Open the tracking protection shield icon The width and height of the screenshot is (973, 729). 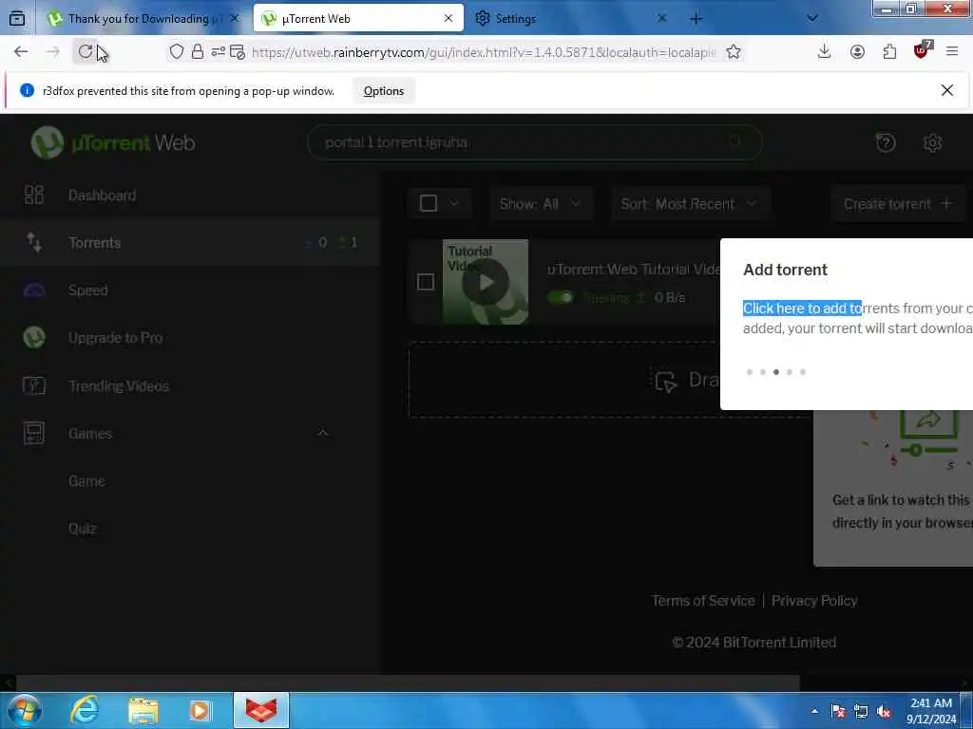pyautogui.click(x=177, y=52)
